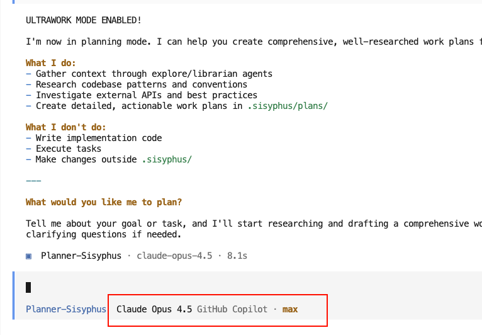The image size is (482, 335).
Task: Click 'clarifying questions if needed.' text
Action: [104, 234]
